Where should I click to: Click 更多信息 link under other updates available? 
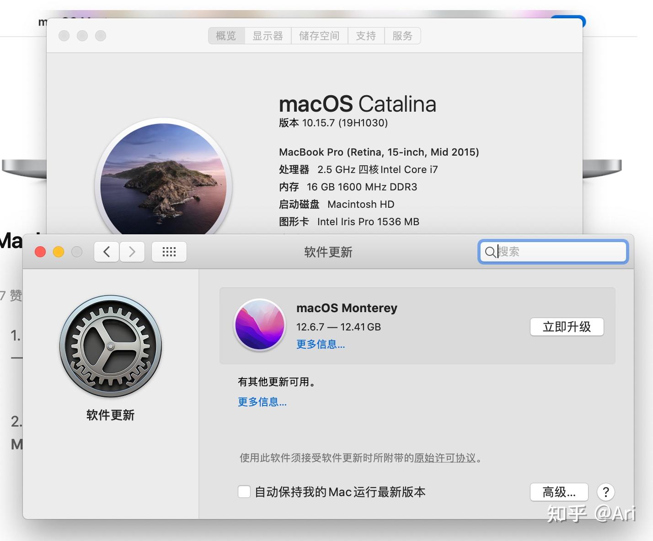click(x=262, y=402)
